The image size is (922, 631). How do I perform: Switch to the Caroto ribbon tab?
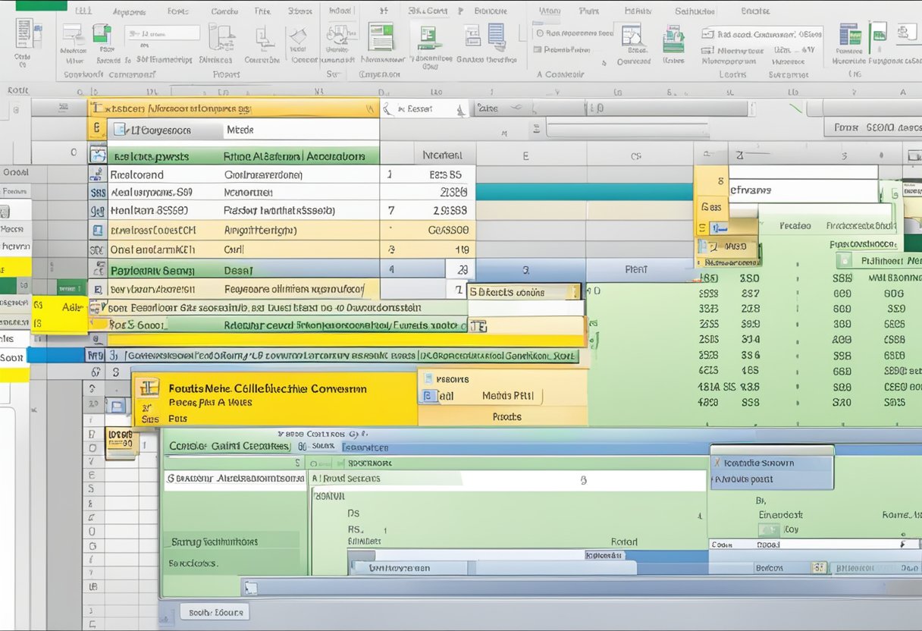click(224, 12)
